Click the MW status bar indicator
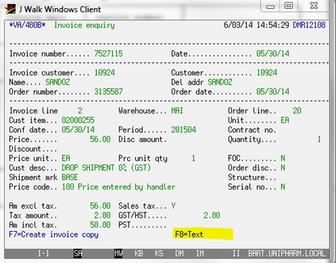336x263 pixels. coord(118,253)
